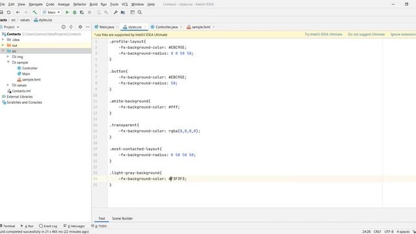Image resolution: width=416 pixels, height=234 pixels.
Task: Open the VCS menu
Action: pyautogui.click(x=124, y=5)
